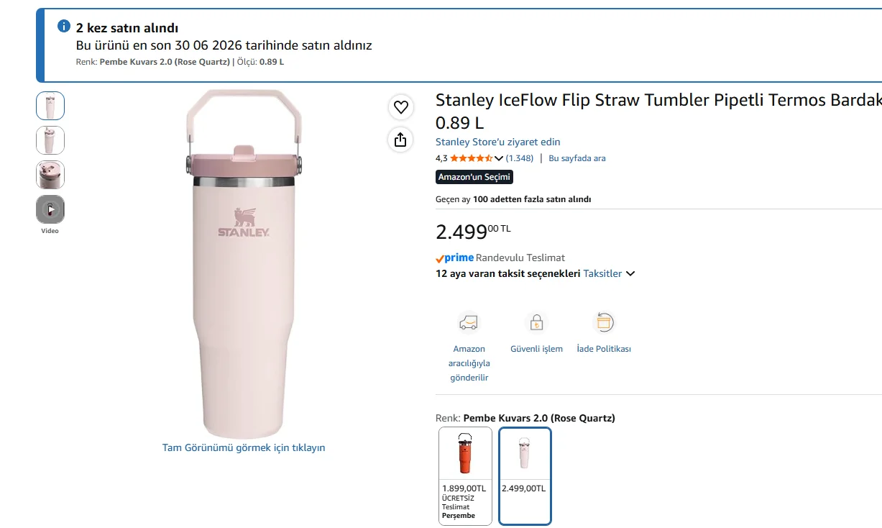The image size is (882, 528).
Task: Click the Güvenli işlem lock icon
Action: point(536,322)
